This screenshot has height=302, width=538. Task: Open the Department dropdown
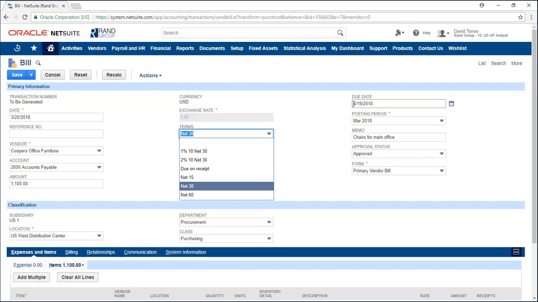[269, 222]
